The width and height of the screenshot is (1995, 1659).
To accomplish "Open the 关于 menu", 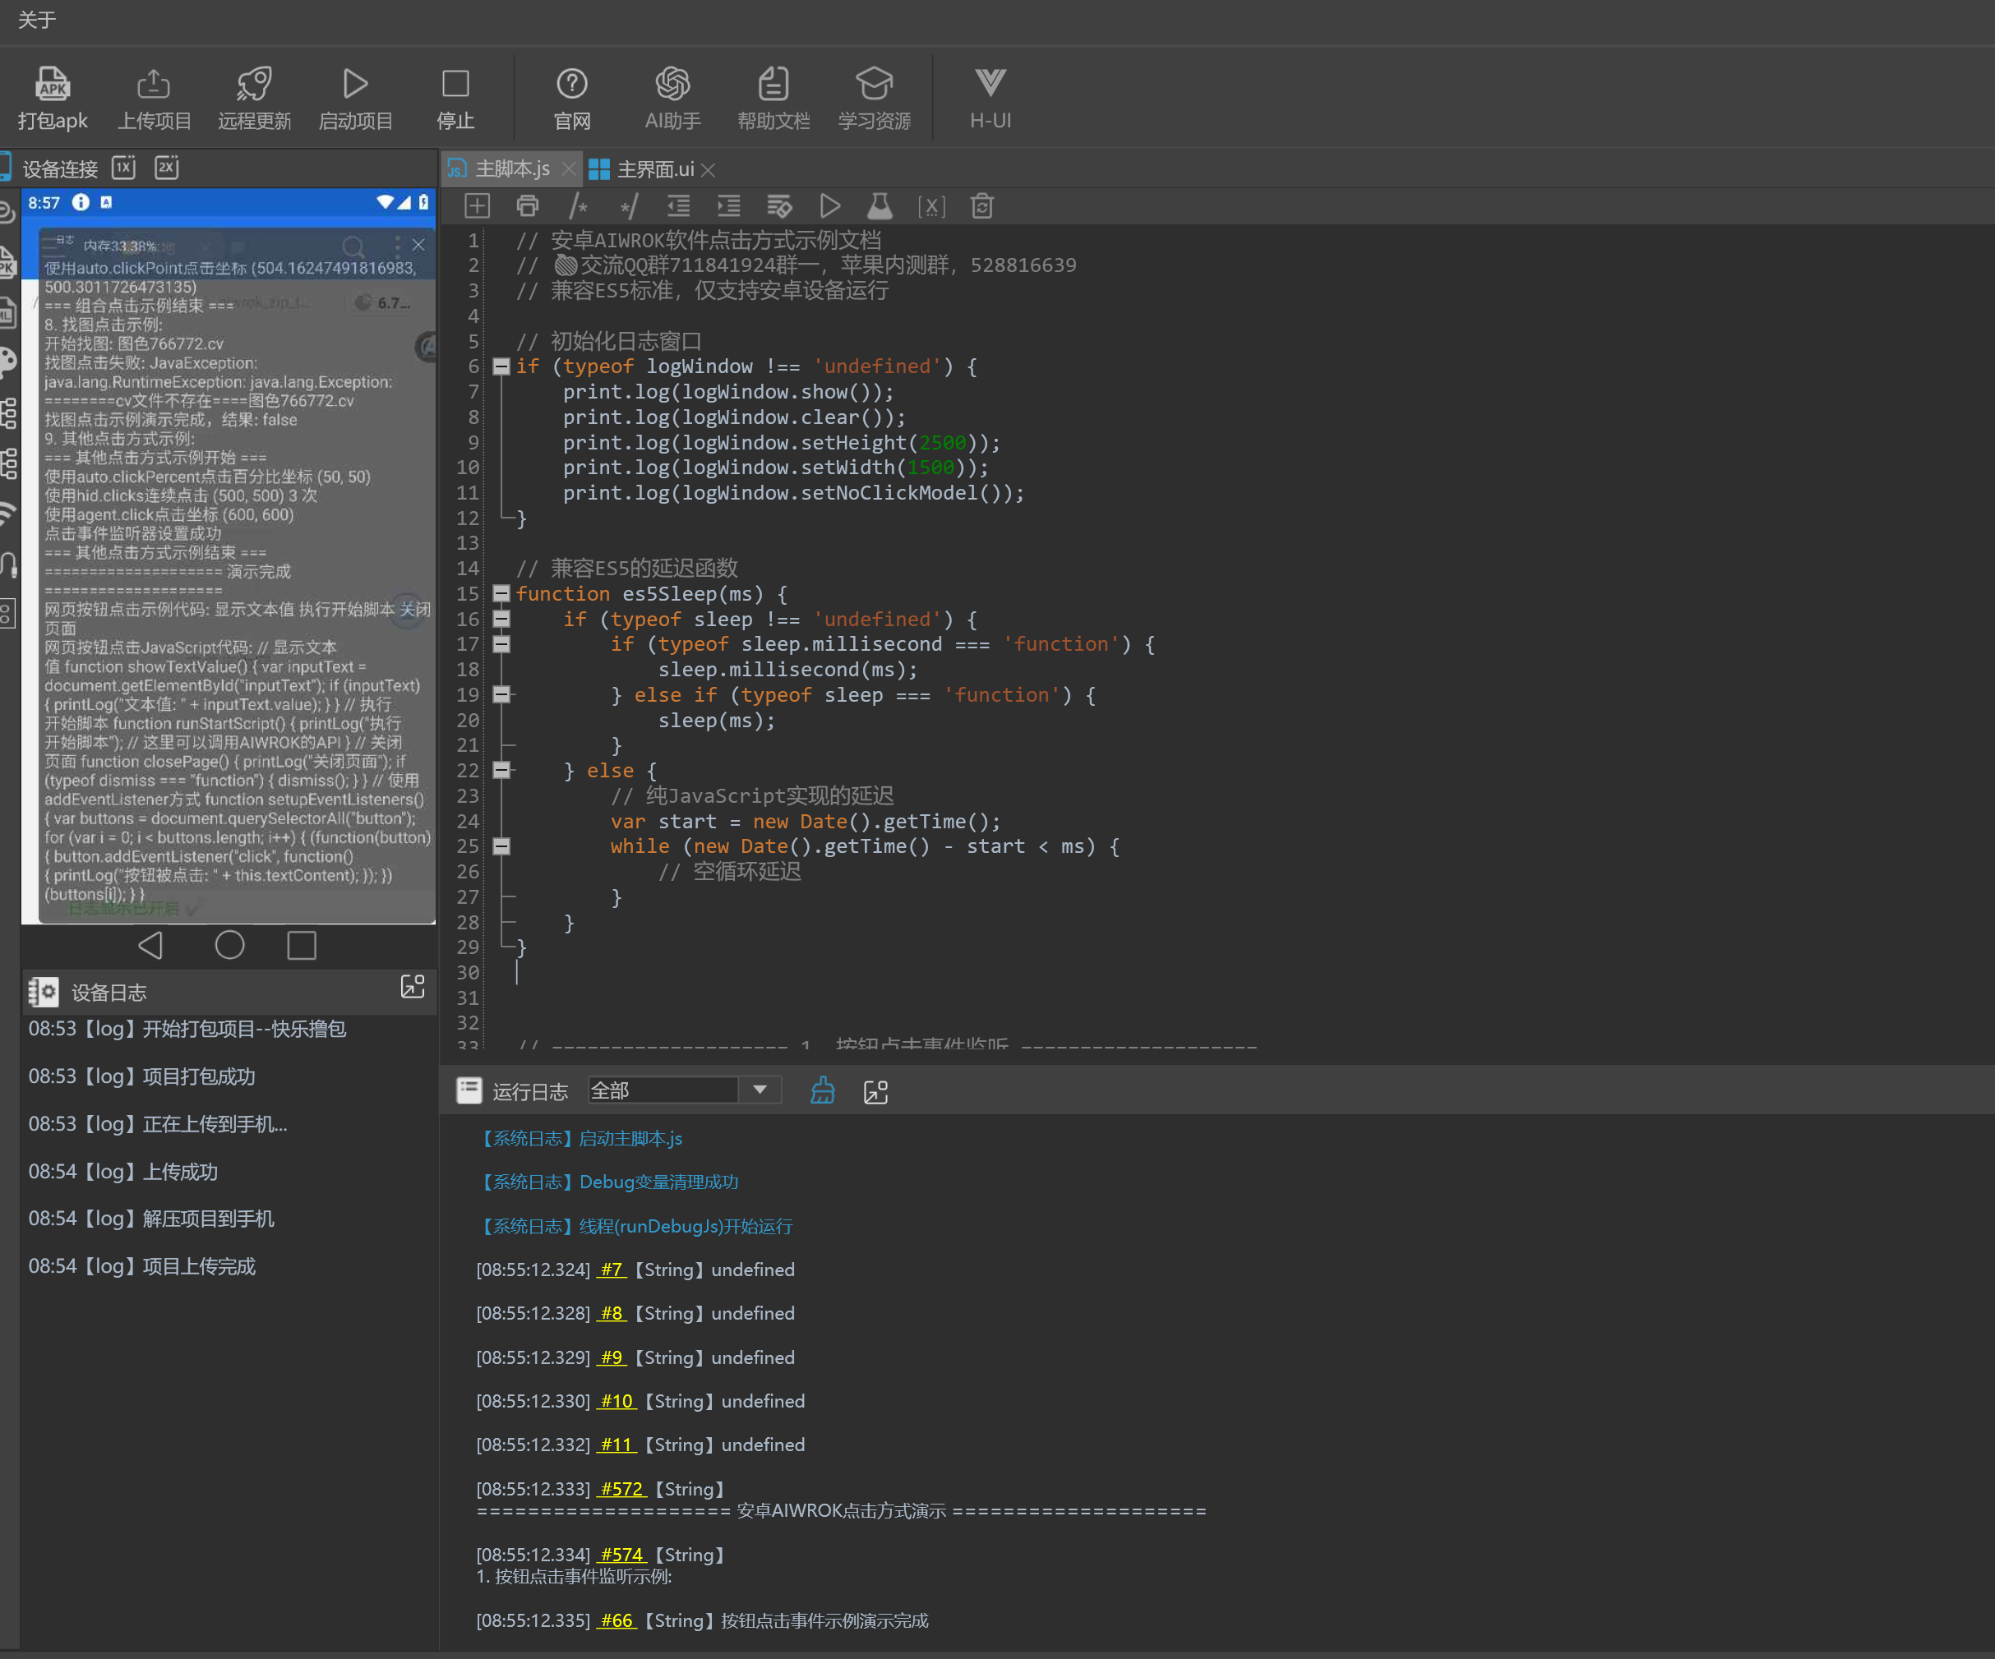I will tap(37, 19).
